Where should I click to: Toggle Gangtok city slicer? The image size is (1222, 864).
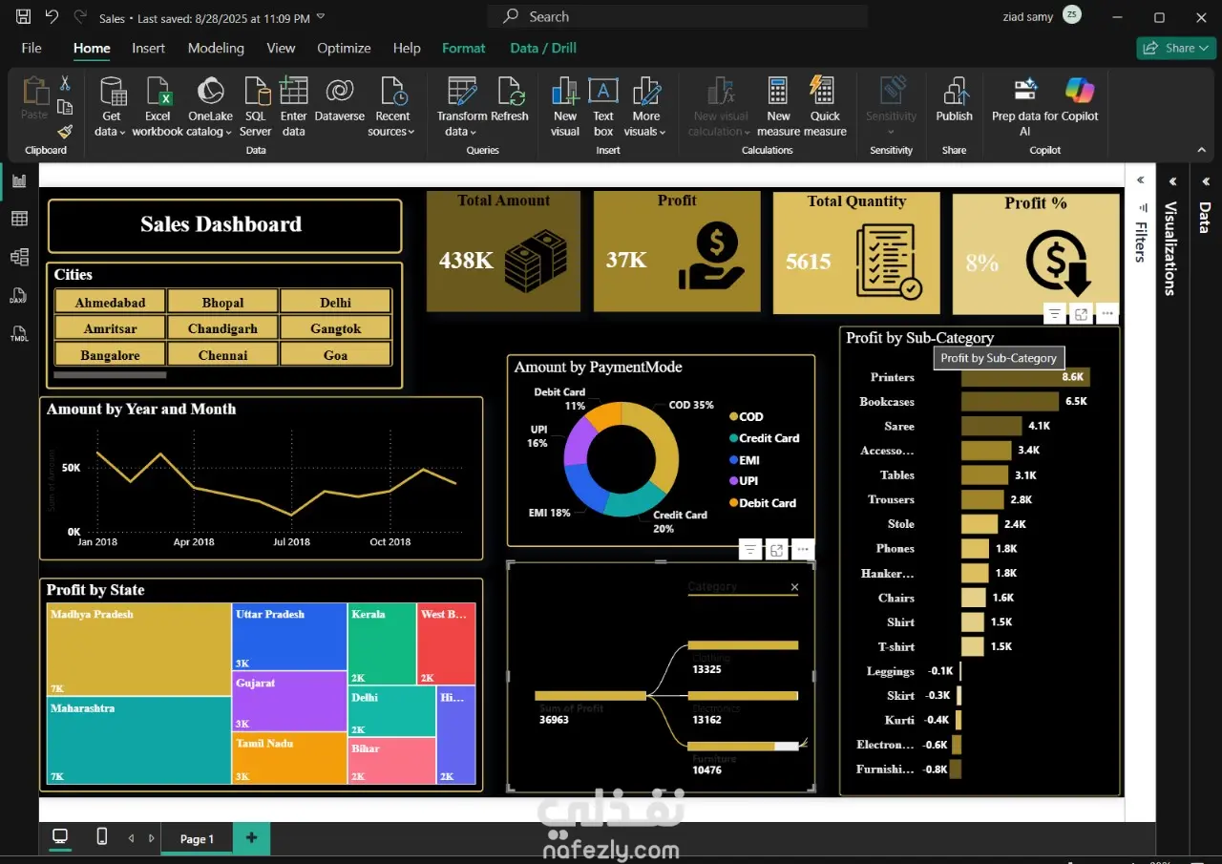pos(335,328)
